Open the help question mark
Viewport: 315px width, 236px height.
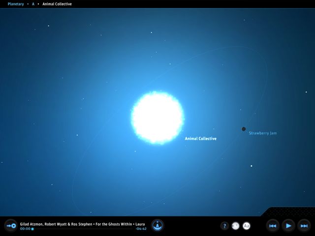(x=224, y=226)
